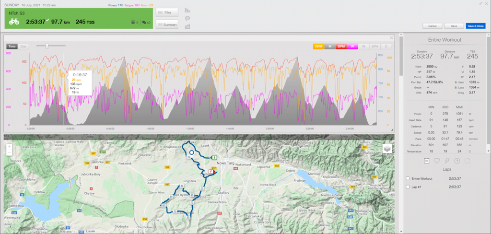Enable the KPH speed data series
The height and width of the screenshot is (234, 491).
(x=375, y=47)
